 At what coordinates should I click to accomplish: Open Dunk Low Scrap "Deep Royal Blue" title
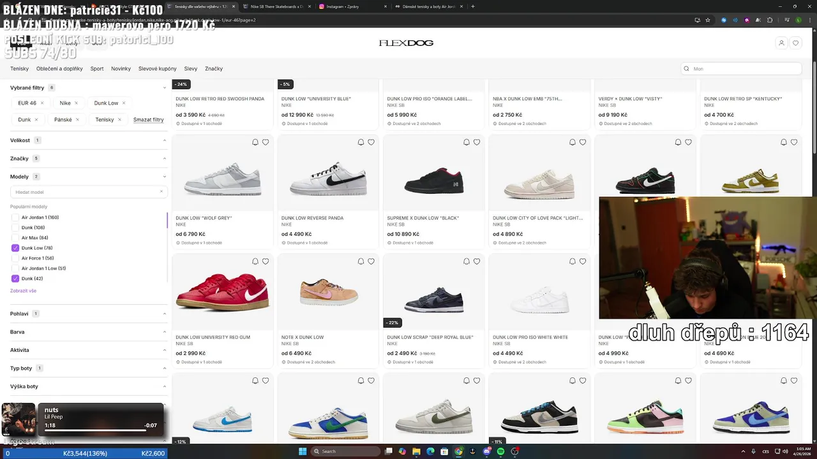[430, 337]
